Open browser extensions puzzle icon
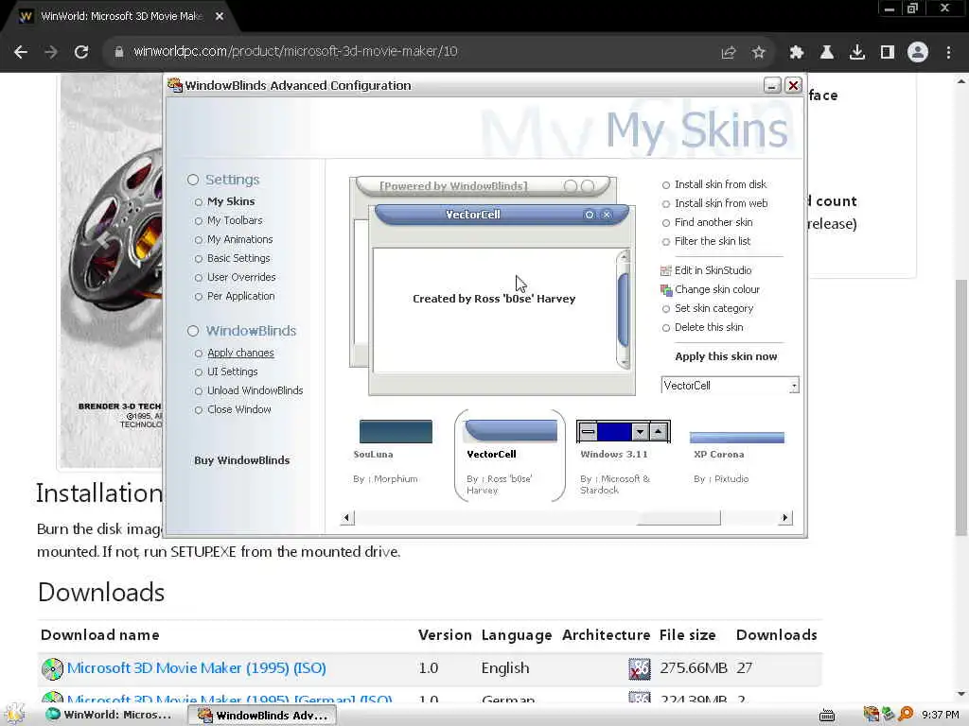The image size is (969, 726). [797, 53]
